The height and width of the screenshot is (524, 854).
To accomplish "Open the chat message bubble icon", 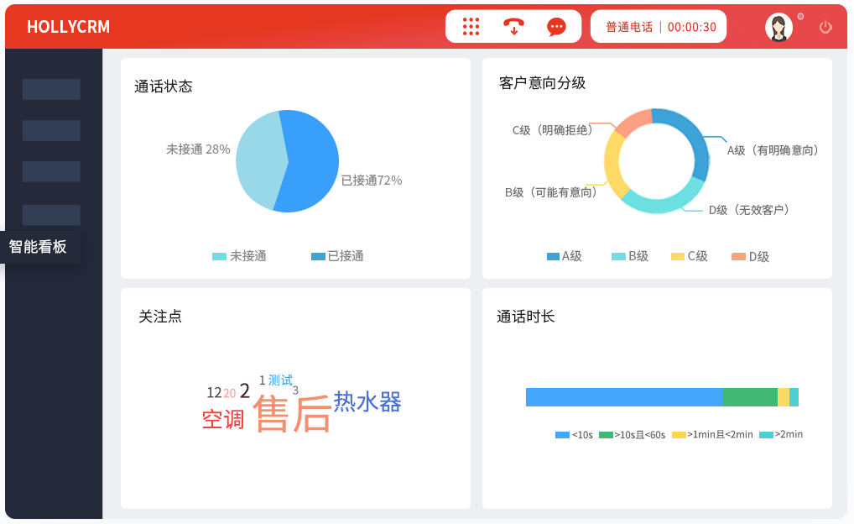I will (556, 27).
